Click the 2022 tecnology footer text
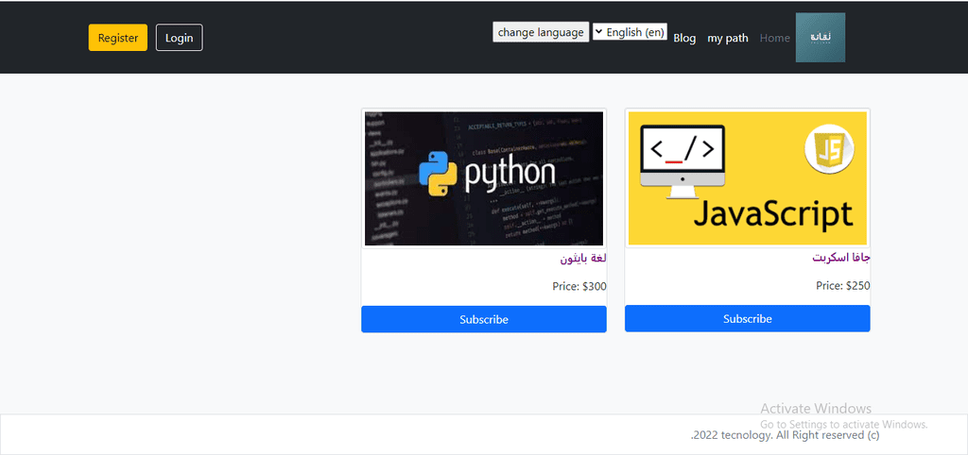 [786, 435]
